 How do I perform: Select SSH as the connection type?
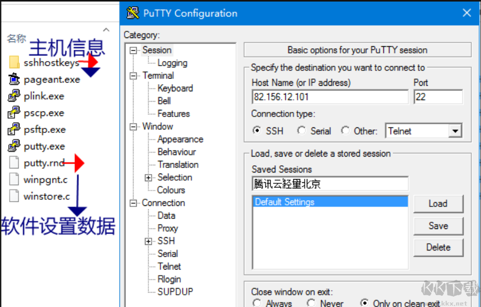[257, 131]
